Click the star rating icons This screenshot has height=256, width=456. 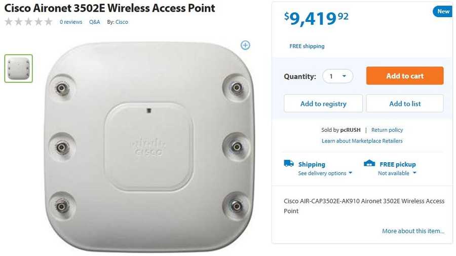[x=28, y=22]
